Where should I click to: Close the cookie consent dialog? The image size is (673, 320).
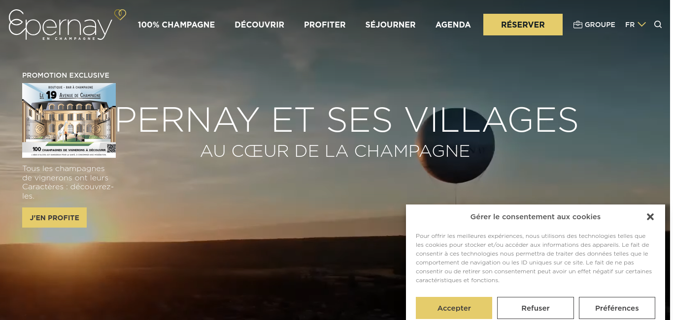[x=650, y=217]
